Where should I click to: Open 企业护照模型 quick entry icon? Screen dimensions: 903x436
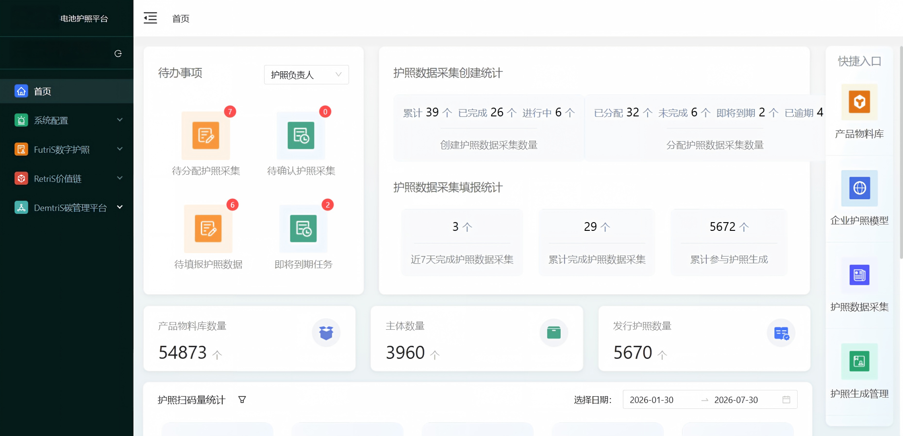859,188
